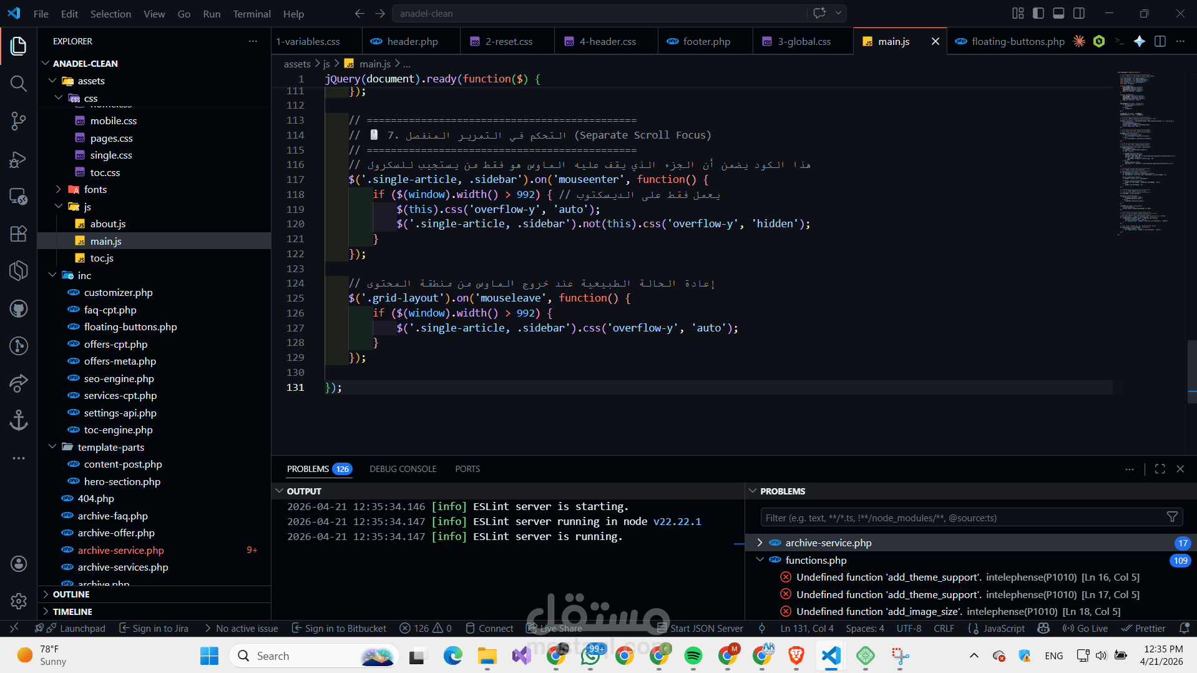Open editor more actions menu
This screenshot has width=1197, height=673.
(x=1180, y=41)
